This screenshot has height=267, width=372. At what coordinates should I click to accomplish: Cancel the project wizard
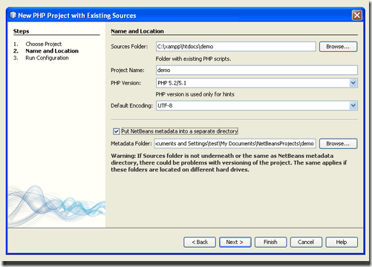pyautogui.click(x=306, y=242)
